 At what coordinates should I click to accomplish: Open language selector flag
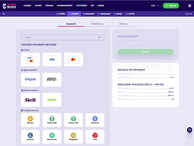[190, 5]
